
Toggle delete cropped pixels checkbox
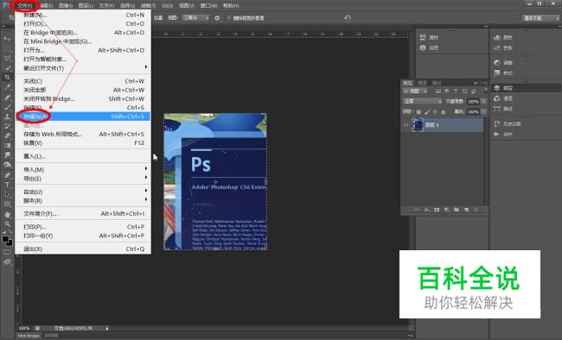[x=228, y=18]
